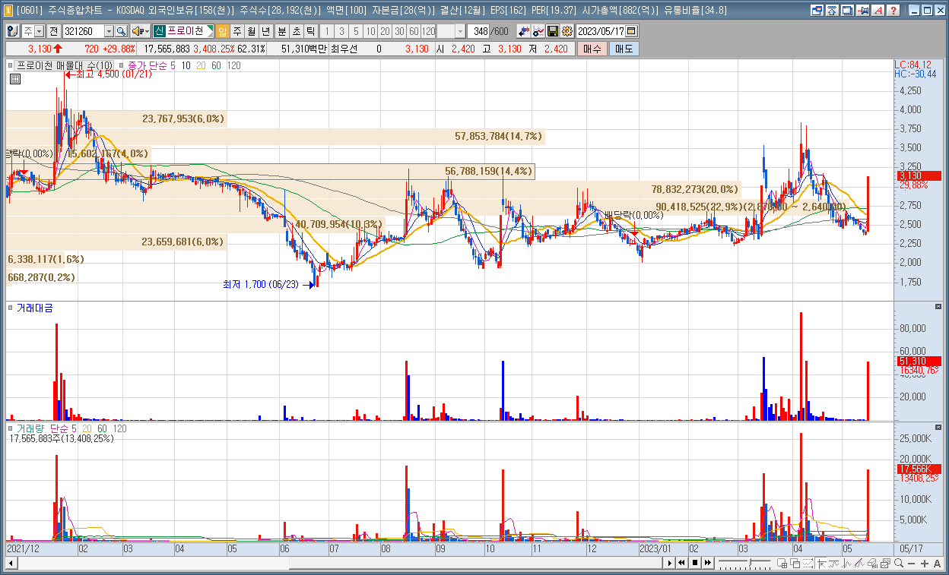Click the add-chart-region icon at bottom
949x575 pixels.
click(782, 563)
